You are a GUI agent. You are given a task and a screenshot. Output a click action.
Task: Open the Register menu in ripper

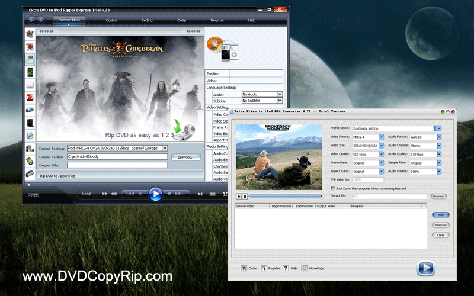pyautogui.click(x=217, y=20)
